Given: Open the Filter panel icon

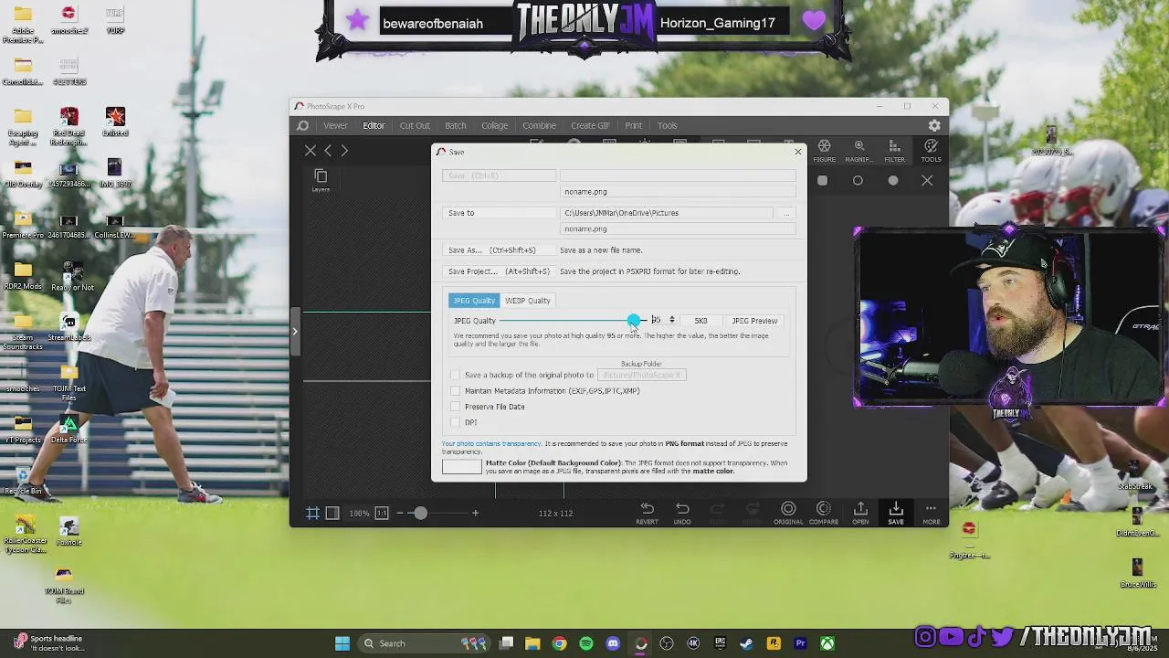Looking at the screenshot, I should pos(894,151).
